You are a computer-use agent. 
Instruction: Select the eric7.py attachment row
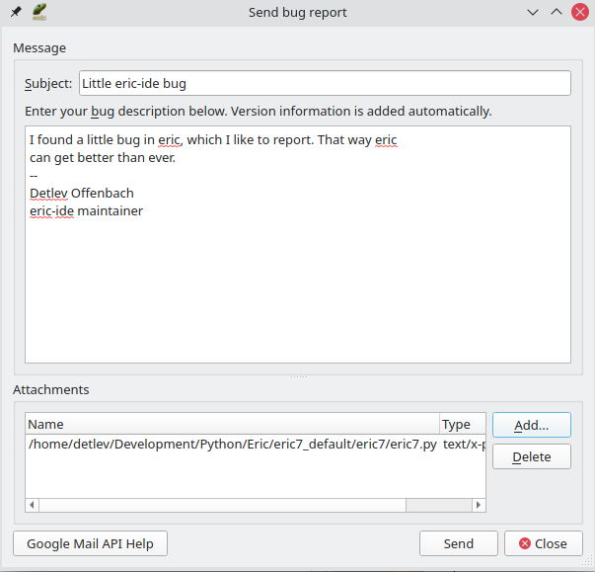pos(233,445)
